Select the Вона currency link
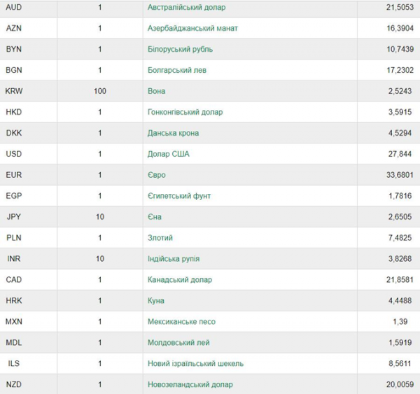Image resolution: width=420 pixels, height=394 pixels. (x=156, y=91)
